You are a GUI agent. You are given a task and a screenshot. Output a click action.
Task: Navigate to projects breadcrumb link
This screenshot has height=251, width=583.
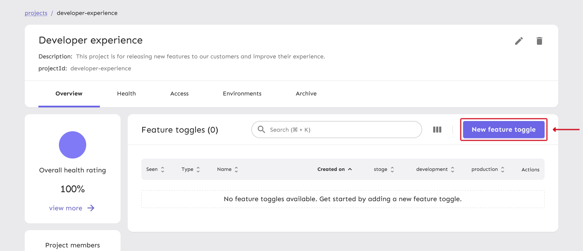pyautogui.click(x=36, y=13)
